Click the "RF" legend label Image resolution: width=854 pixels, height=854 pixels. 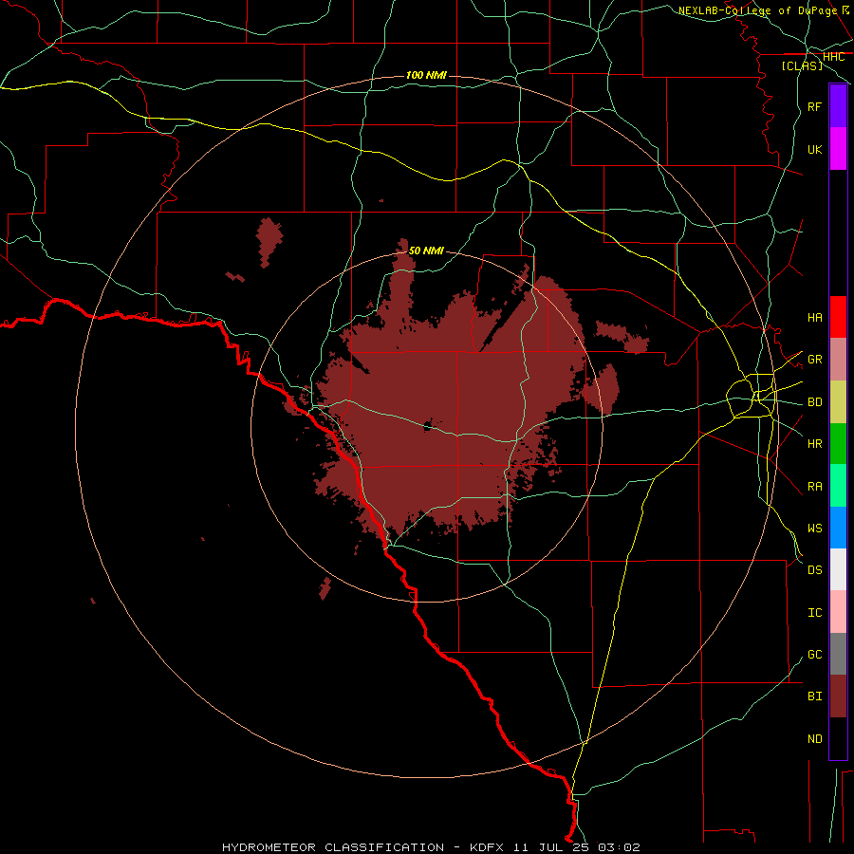pos(814,107)
